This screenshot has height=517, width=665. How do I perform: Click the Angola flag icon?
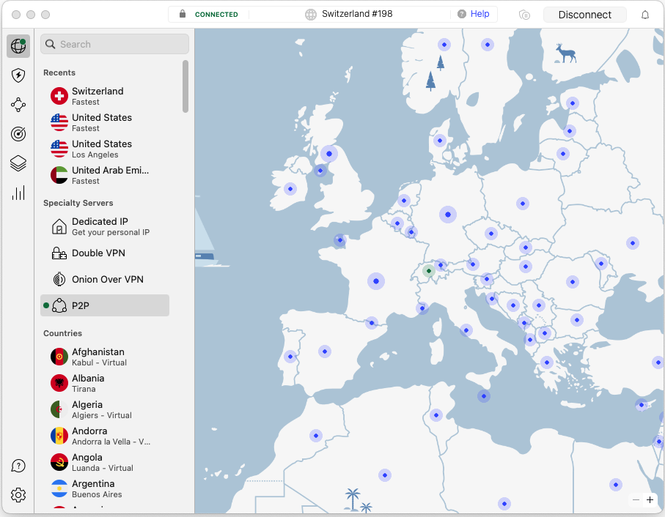(59, 462)
